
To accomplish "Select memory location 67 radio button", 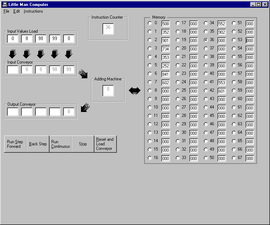I will click(234, 158).
